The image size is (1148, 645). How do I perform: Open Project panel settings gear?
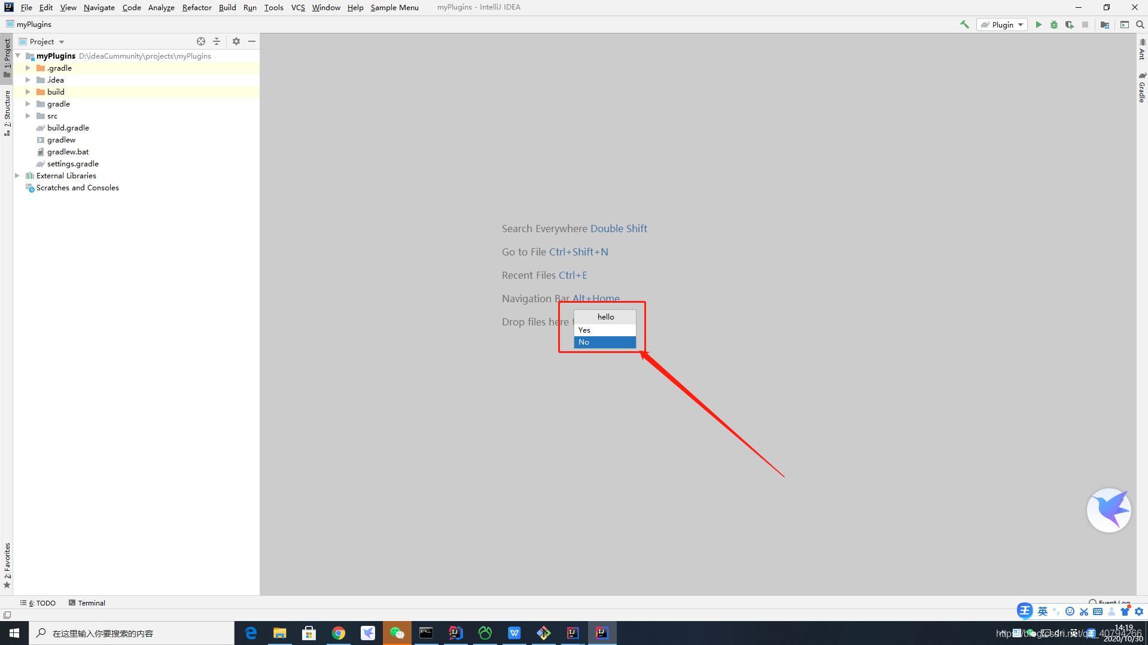tap(236, 41)
